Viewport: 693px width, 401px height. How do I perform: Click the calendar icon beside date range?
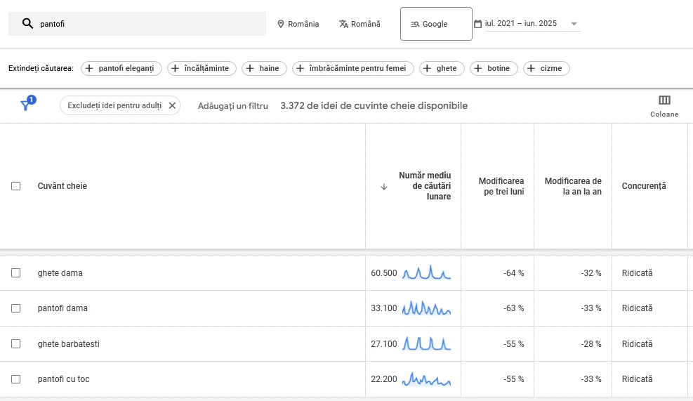(477, 24)
